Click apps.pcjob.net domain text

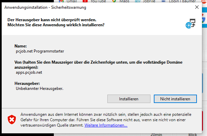point(29,72)
